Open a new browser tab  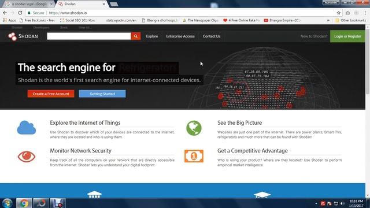tap(114, 4)
